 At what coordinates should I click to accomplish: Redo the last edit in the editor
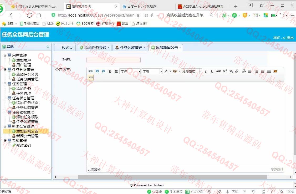pos(104,71)
